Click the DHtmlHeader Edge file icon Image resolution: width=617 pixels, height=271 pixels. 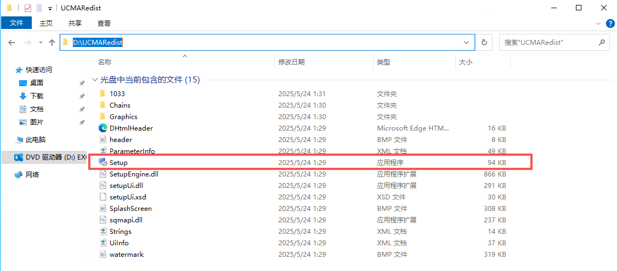[x=102, y=128]
